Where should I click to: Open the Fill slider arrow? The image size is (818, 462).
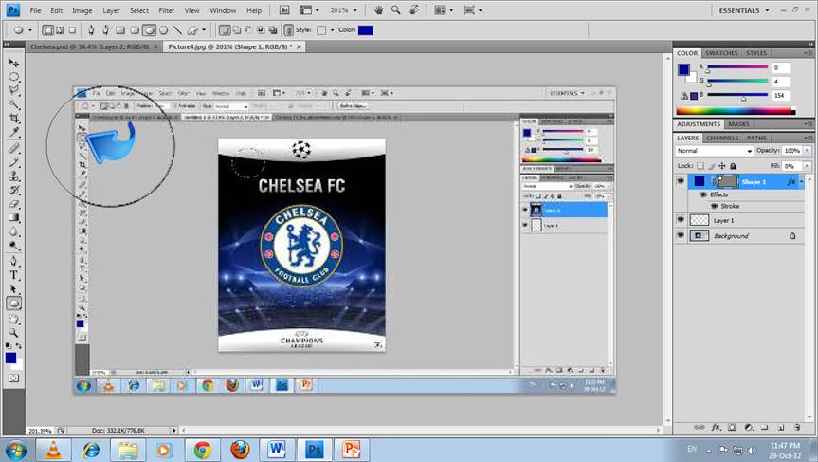pyautogui.click(x=807, y=166)
